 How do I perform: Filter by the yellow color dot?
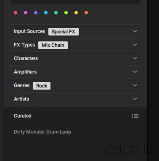76,13
